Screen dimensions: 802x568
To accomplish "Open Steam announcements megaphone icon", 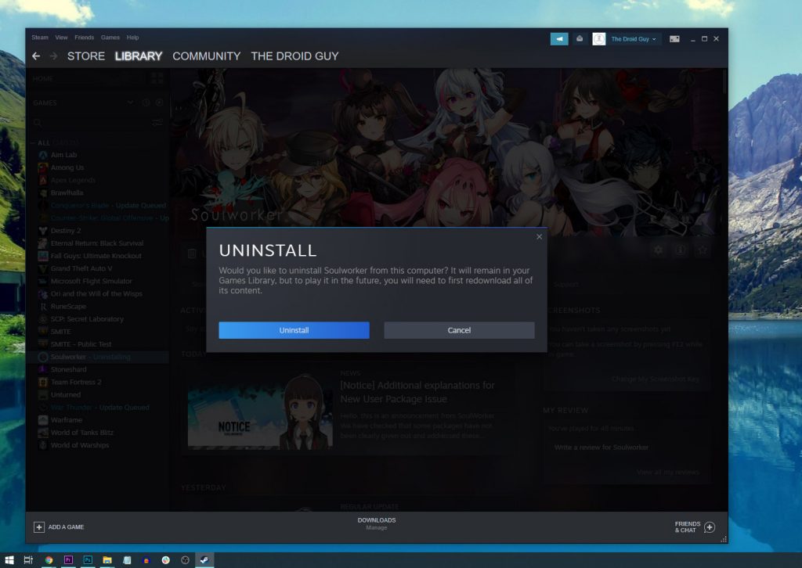I will click(x=559, y=39).
